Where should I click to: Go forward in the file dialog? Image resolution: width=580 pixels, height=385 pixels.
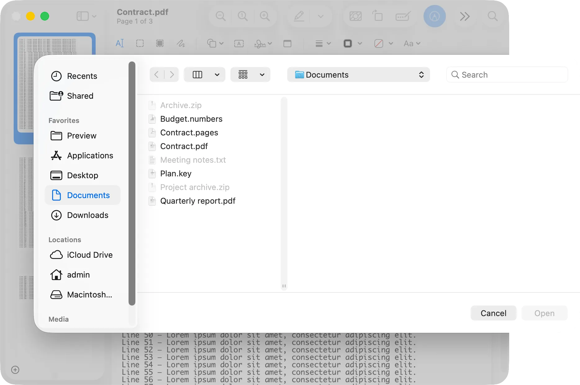pos(172,75)
